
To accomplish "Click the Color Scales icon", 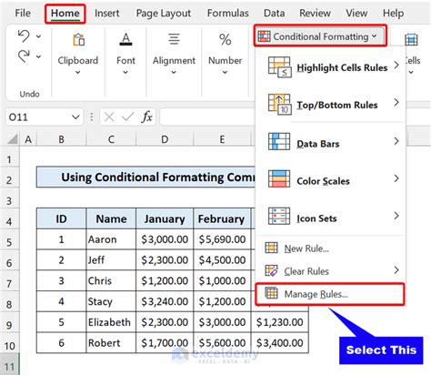I will [279, 178].
